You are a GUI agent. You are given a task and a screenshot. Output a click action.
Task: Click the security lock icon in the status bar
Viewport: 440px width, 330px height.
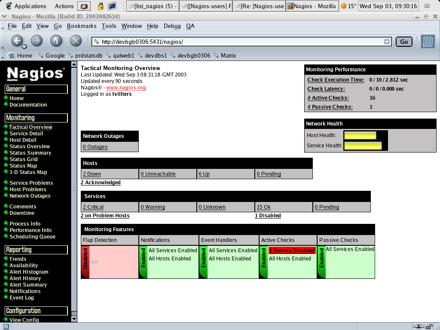[x=429, y=327]
